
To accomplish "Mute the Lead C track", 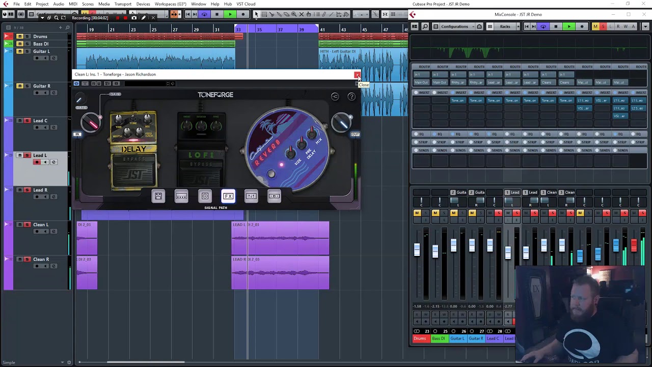I will coord(19,121).
